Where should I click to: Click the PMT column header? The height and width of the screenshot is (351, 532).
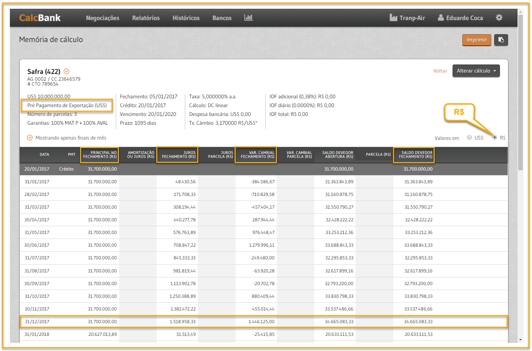[x=72, y=155]
